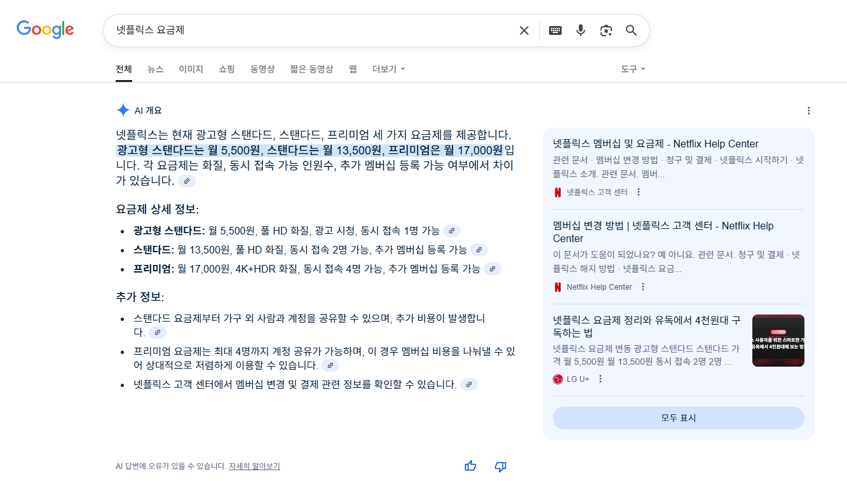This screenshot has width=847, height=481.
Task: Open the source link icon after the intro paragraph
Action: click(186, 181)
